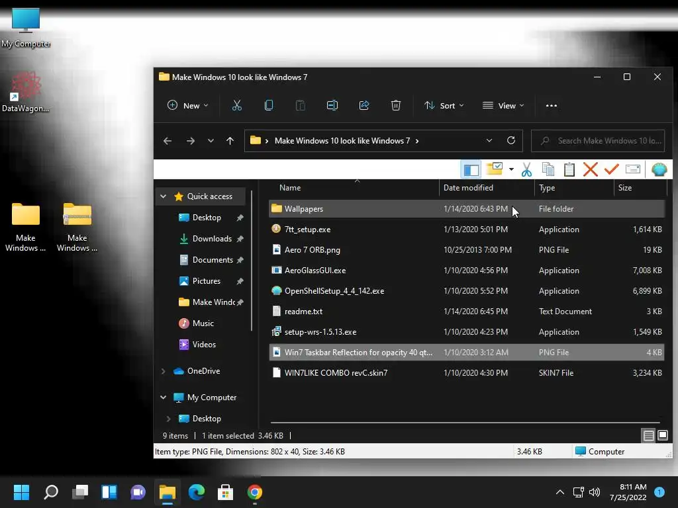Click the search box for this folder
The image size is (678, 508).
598,141
